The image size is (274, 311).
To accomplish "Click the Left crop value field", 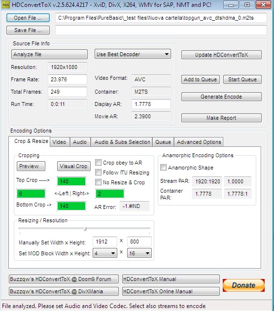I will point(31,194).
